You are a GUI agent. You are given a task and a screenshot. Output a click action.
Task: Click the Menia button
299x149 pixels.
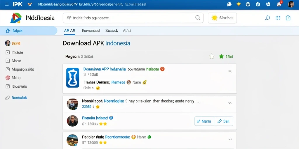coord(204,121)
